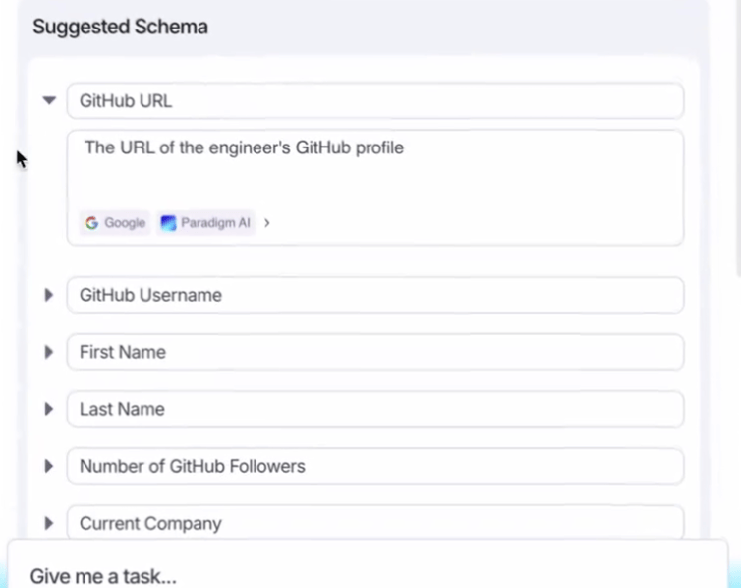Click the Google 'G' logo icon
This screenshot has height=588, width=741.
coord(91,223)
